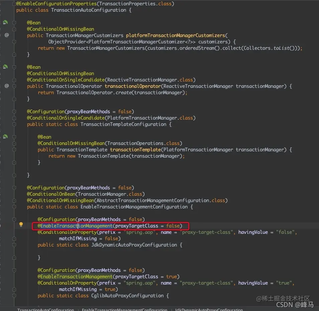This screenshot has height=311, width=319.
Task: Open the yellow lightbulb intention actions
Action: (x=21, y=224)
